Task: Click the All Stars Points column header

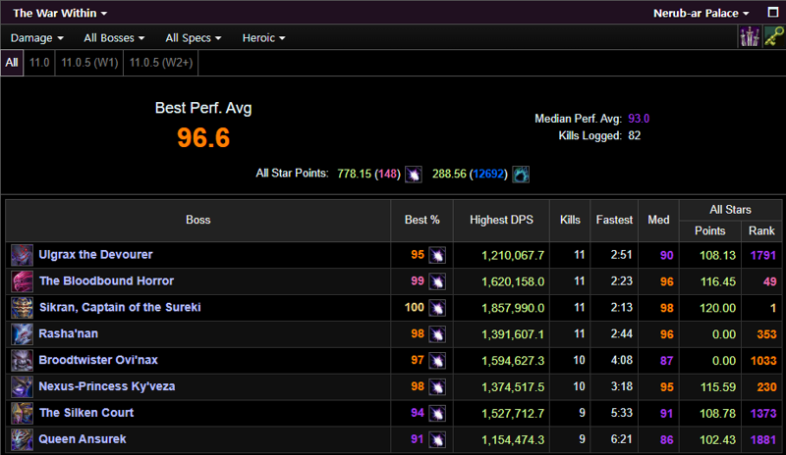Action: (x=709, y=230)
